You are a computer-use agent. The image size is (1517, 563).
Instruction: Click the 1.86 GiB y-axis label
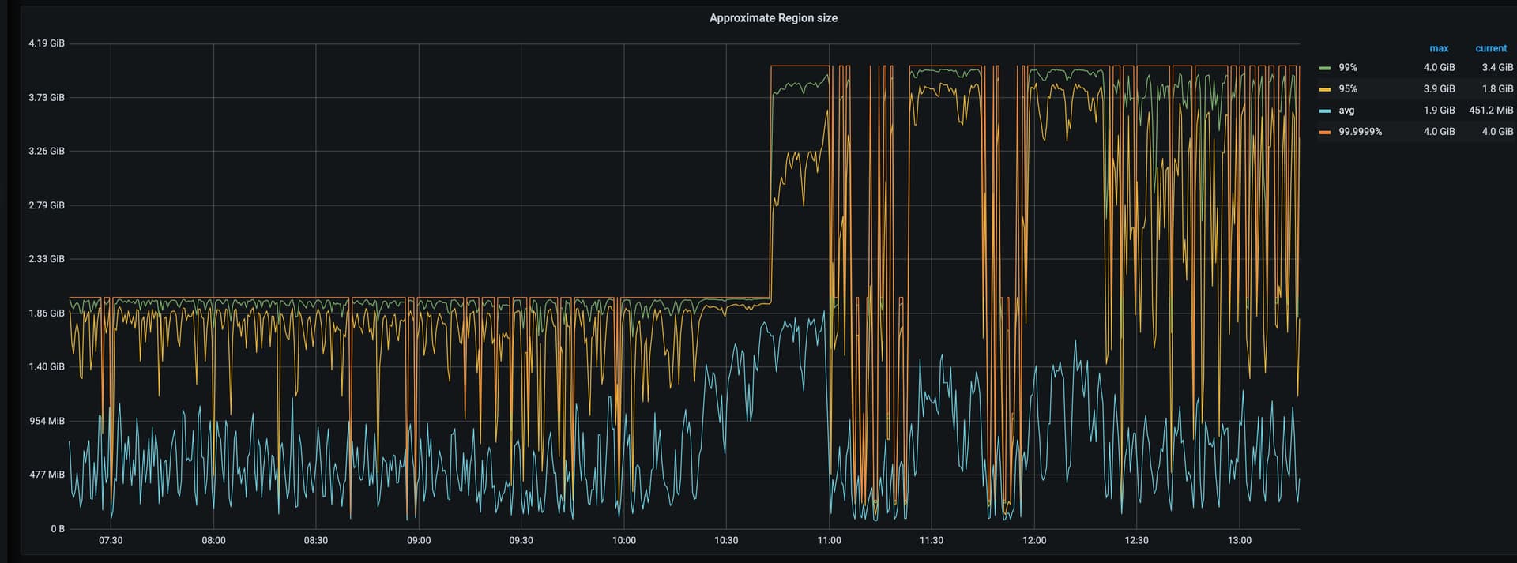point(47,313)
